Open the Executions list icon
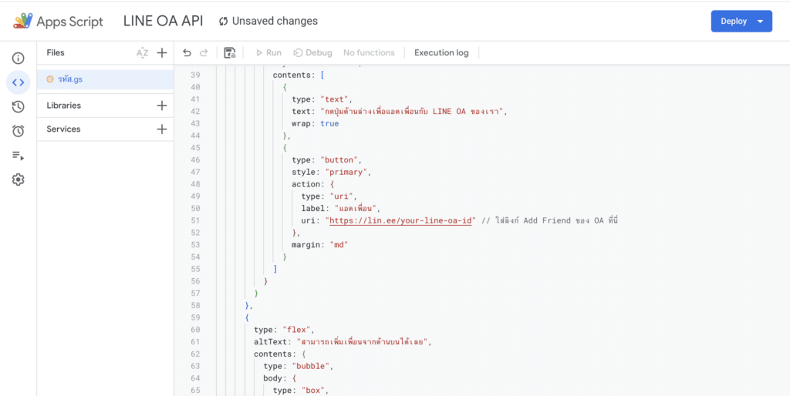Image resolution: width=790 pixels, height=396 pixels. 18,156
